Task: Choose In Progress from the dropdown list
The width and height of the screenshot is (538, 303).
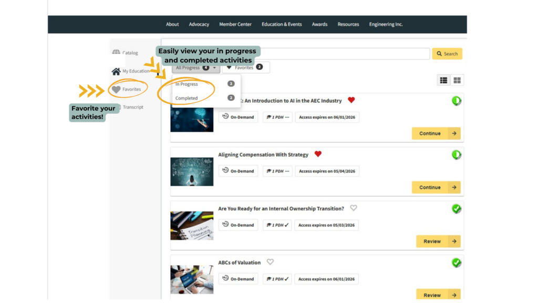Action: 187,84
